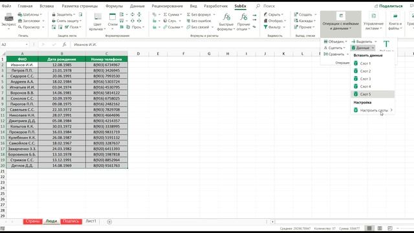Click the Name Box showing A2

pyautogui.click(x=14, y=45)
